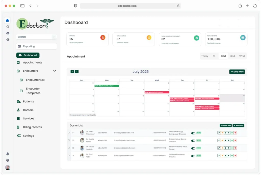Click the sidebar Search input field
The image size is (261, 175).
[x=34, y=37]
